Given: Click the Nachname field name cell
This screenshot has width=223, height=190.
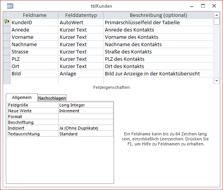Looking at the screenshot, I should (x=34, y=45).
